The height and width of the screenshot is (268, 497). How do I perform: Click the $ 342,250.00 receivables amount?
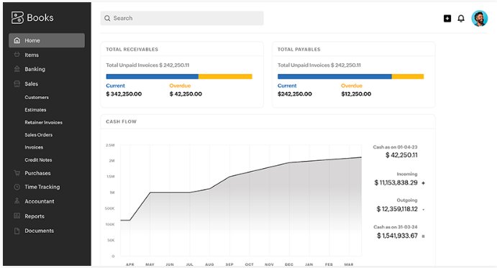[x=124, y=94]
